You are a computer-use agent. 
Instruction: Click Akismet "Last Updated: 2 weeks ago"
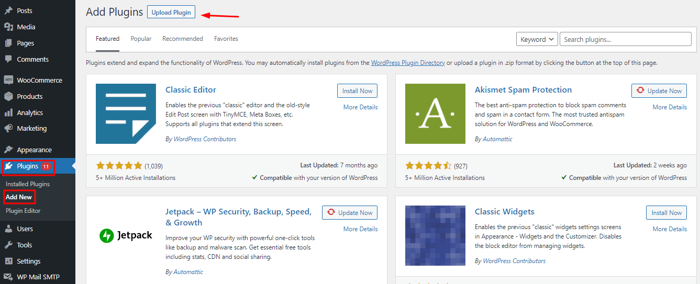tap(650, 165)
